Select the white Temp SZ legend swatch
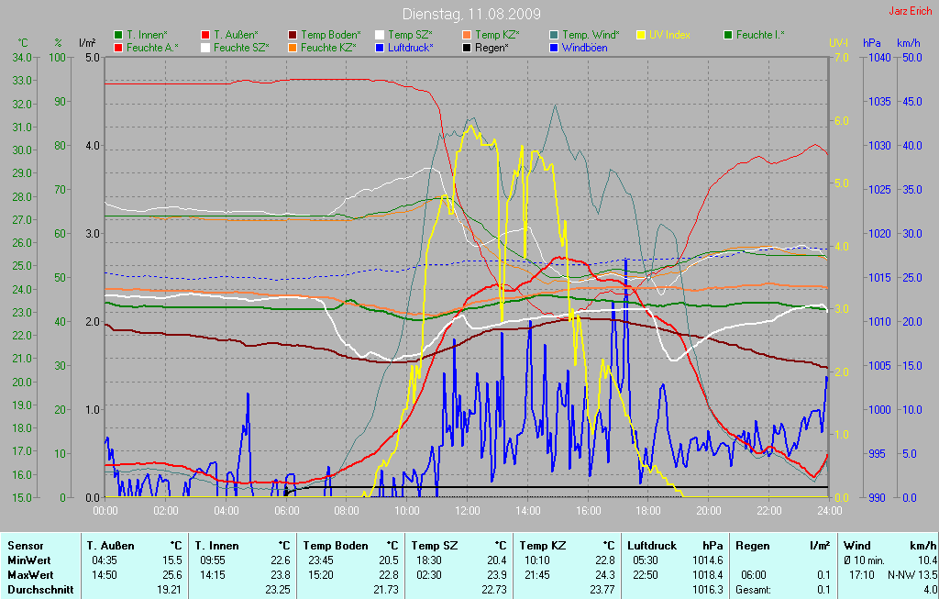The height and width of the screenshot is (599, 939). pos(380,36)
